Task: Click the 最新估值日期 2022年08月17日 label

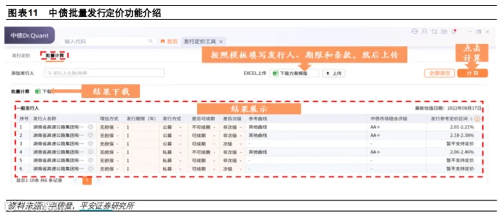Action: click(448, 108)
